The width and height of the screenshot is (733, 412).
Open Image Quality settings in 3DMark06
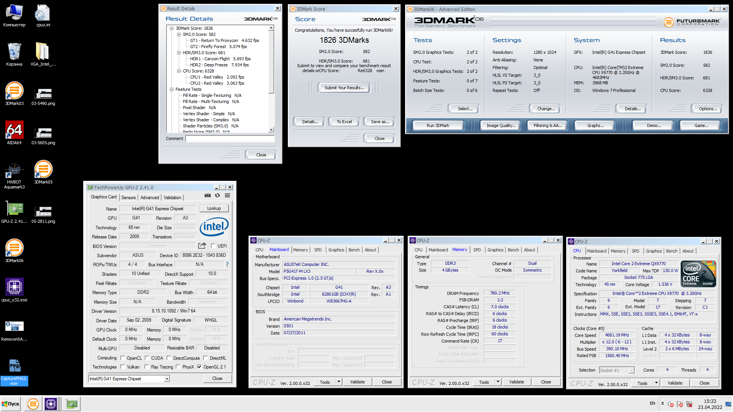pyautogui.click(x=501, y=126)
